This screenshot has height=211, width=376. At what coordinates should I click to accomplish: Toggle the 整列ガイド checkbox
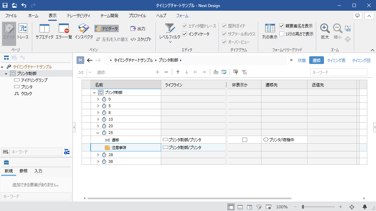click(224, 26)
